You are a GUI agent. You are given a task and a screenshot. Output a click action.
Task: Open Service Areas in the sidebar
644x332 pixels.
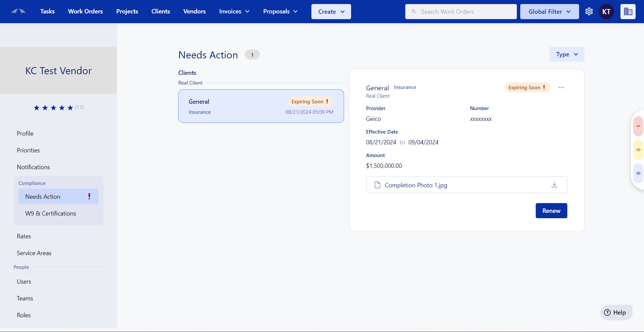(x=34, y=253)
